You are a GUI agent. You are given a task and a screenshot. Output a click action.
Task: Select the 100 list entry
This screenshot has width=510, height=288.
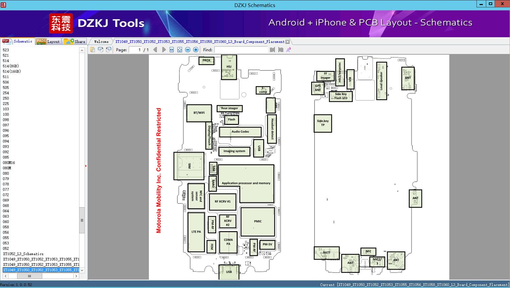tap(6, 114)
